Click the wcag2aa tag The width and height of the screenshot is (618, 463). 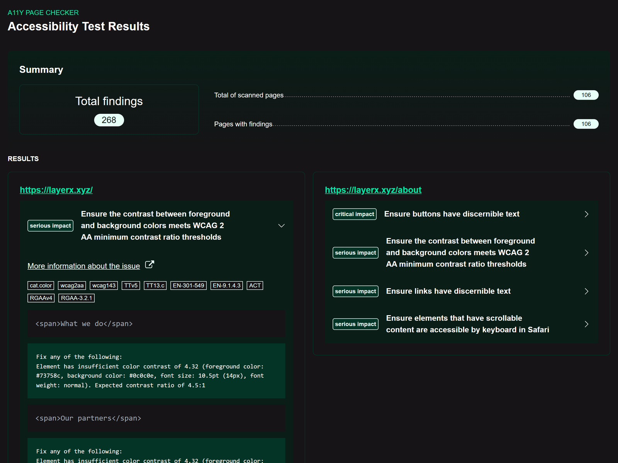72,286
